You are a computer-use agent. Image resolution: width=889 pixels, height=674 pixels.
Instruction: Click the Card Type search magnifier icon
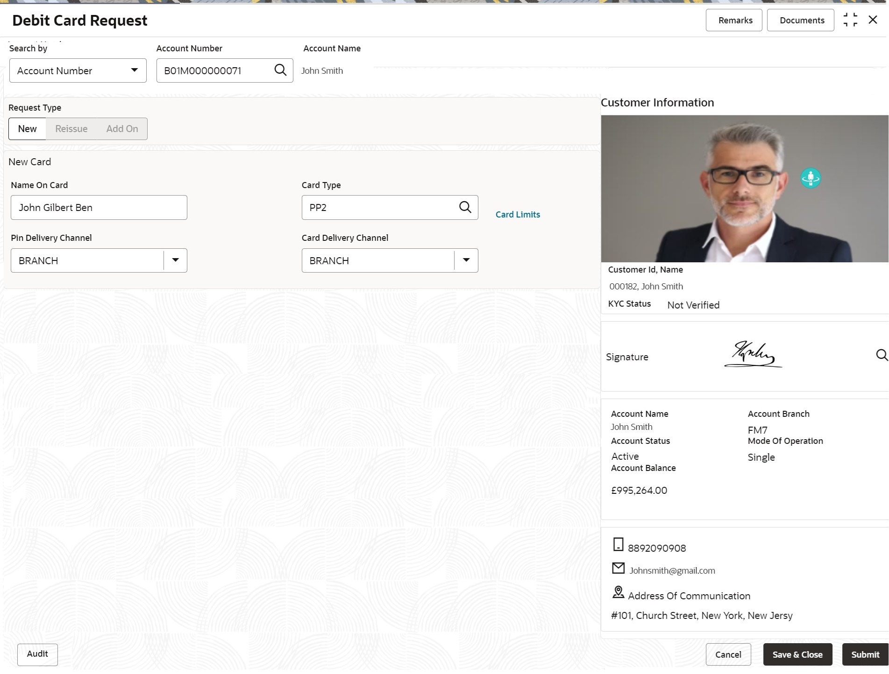465,207
